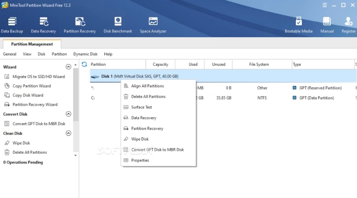Click Convert GPT Disk to MBR Disk in sidebar
The height and width of the screenshot is (198, 357).
39,124
